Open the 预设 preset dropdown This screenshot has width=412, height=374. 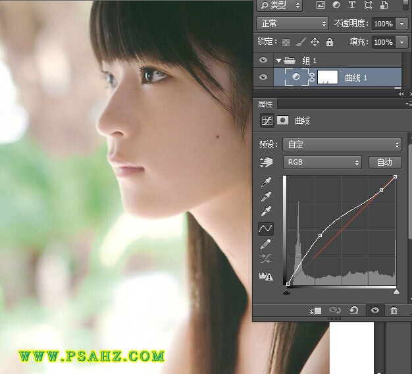[343, 145]
